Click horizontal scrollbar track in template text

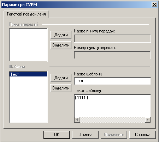(112, 120)
